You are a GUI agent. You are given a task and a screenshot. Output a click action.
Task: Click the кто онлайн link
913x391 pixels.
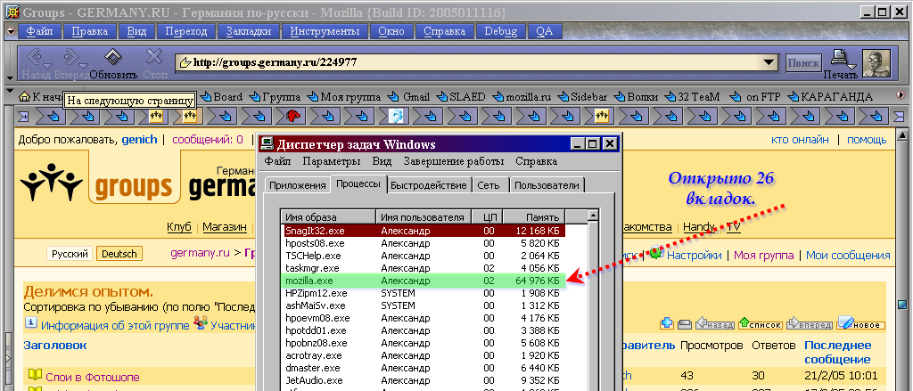tap(800, 140)
